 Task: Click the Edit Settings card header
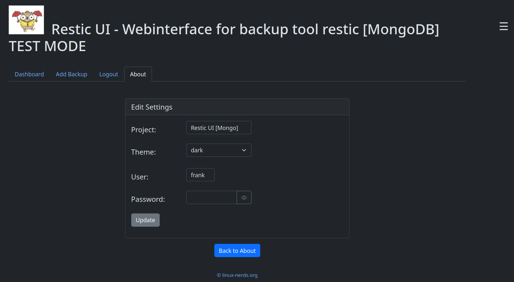coord(237,107)
